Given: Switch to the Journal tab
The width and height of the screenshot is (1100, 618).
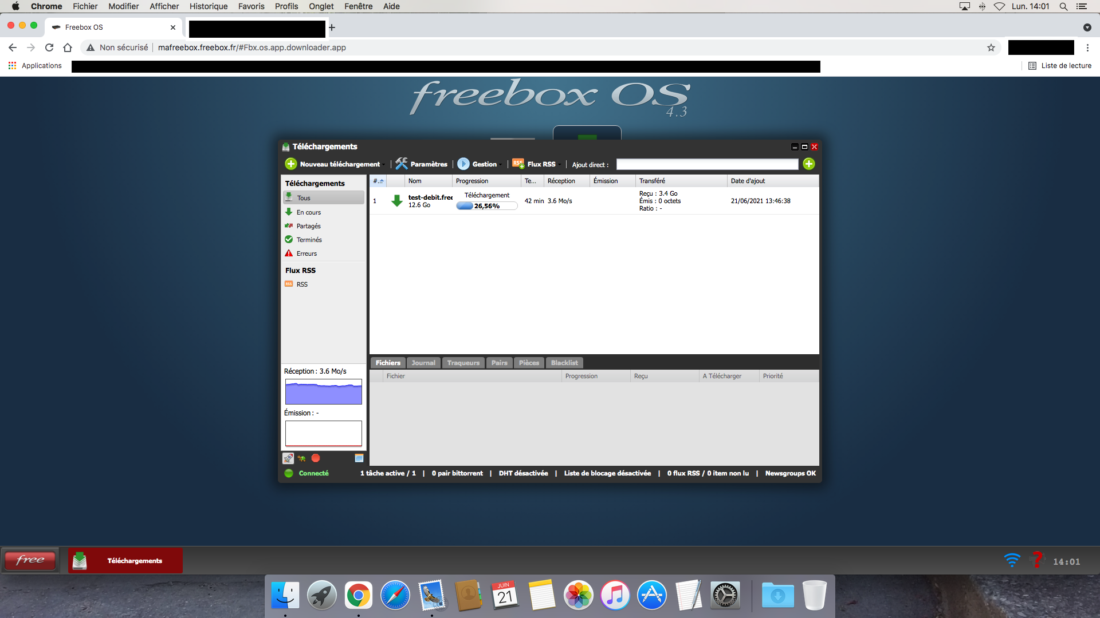Looking at the screenshot, I should (x=423, y=363).
